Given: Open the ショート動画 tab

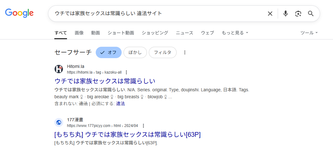Looking at the screenshot, I should click(x=121, y=33).
